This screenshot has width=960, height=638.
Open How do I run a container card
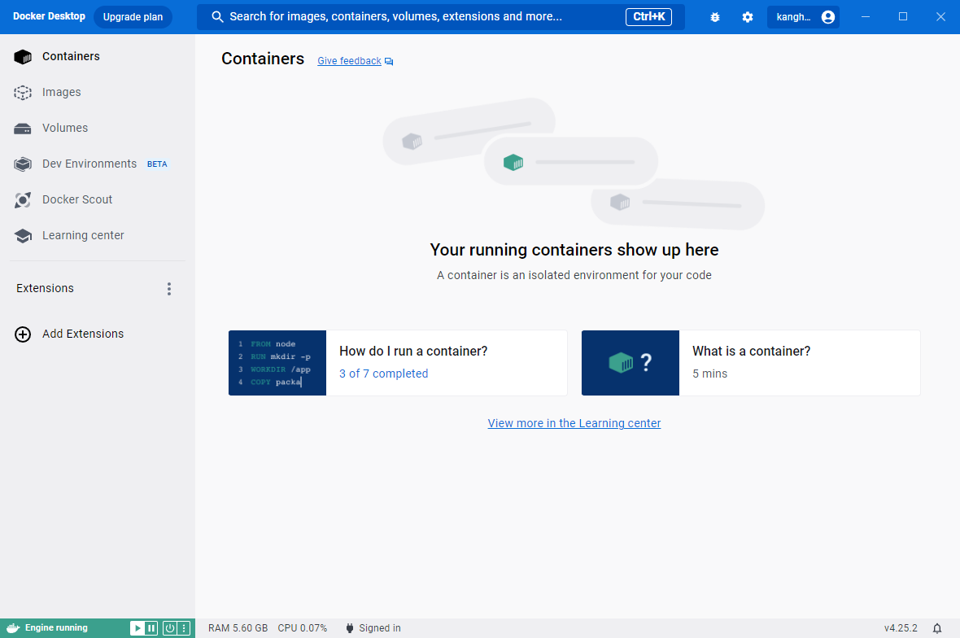click(x=398, y=363)
